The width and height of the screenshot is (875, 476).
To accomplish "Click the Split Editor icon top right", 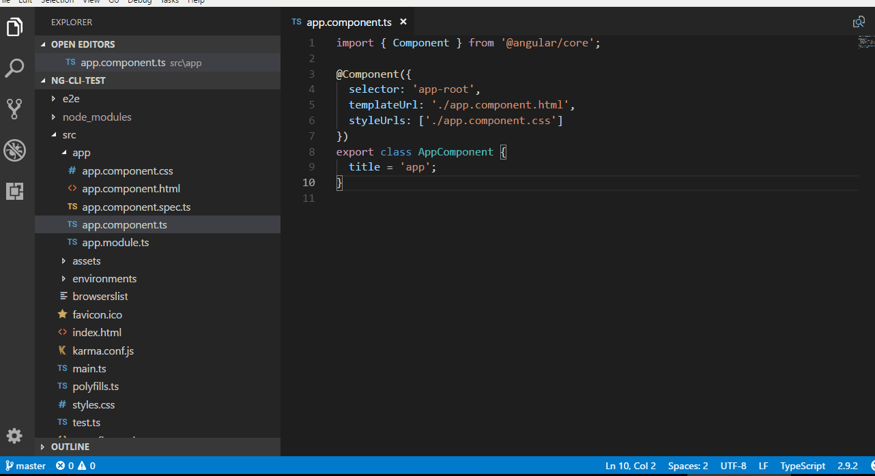I will tap(859, 22).
